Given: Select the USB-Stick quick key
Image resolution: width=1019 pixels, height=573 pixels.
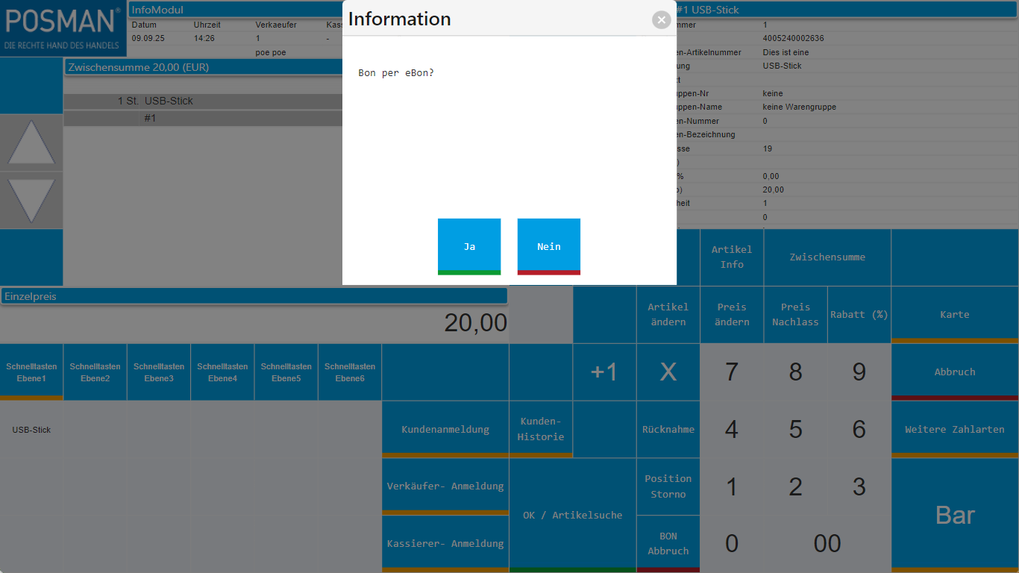Looking at the screenshot, I should point(31,430).
